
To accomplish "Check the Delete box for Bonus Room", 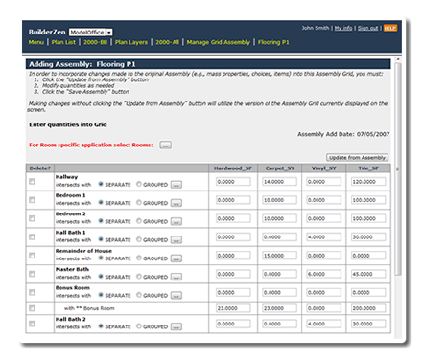I will tap(32, 293).
